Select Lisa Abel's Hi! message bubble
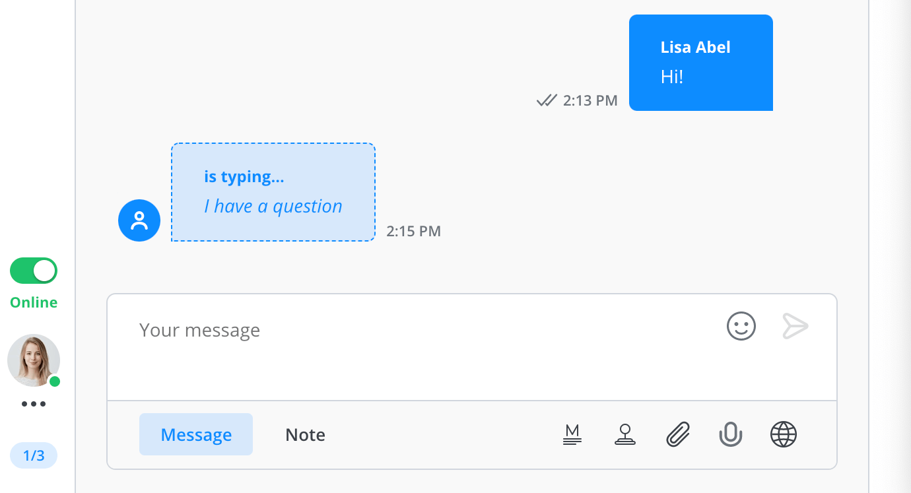 (700, 62)
